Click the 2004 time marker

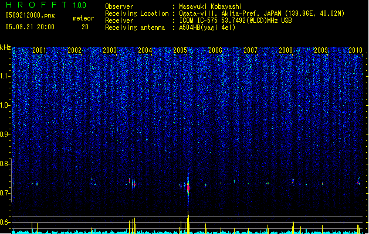[x=145, y=50]
